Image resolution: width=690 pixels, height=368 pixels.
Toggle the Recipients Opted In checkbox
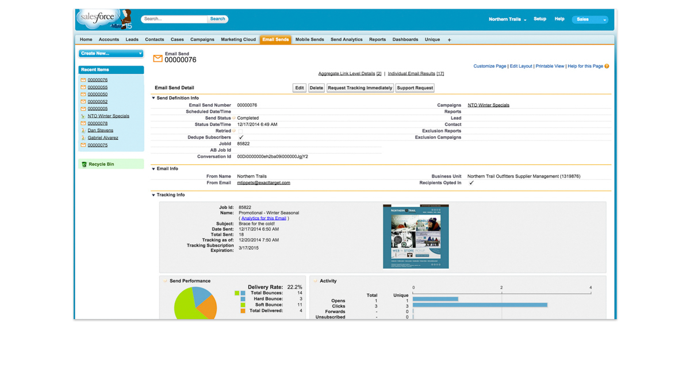click(x=471, y=183)
